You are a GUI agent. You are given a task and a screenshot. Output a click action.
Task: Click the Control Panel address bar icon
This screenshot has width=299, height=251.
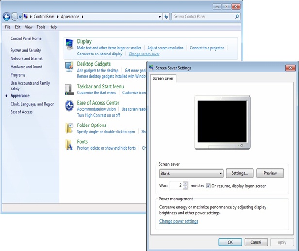26,17
